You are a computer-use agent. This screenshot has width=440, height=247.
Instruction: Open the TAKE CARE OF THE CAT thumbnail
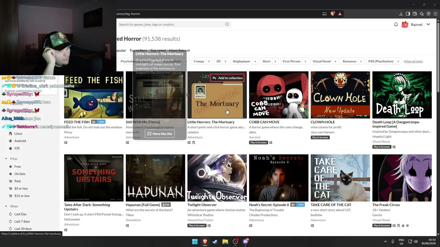coord(340,178)
